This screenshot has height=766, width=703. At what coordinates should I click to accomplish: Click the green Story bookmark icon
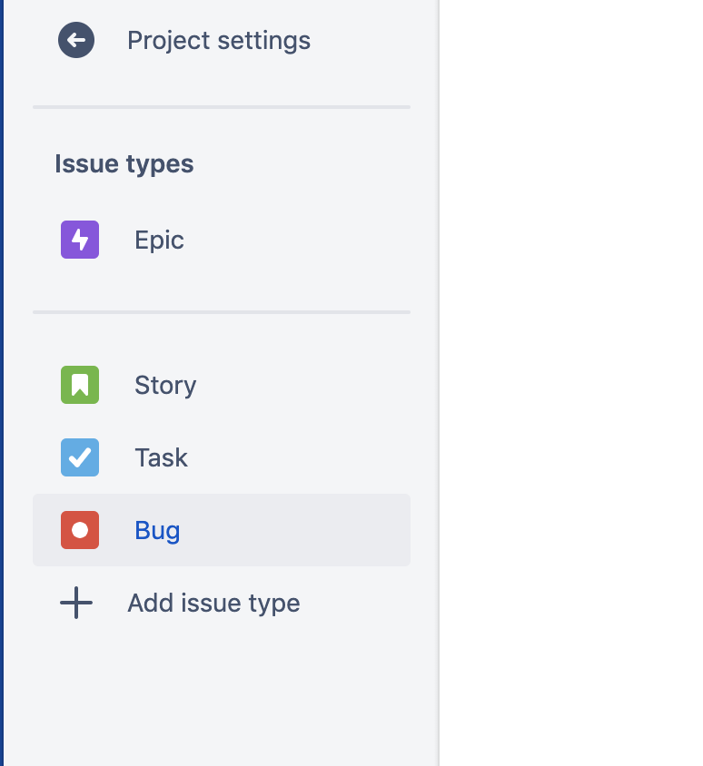pos(79,384)
